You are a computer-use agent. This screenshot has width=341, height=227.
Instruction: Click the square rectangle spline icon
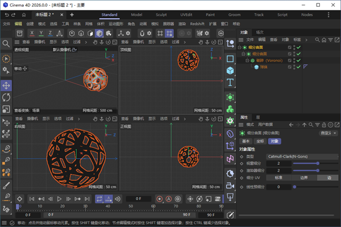click(230, 59)
